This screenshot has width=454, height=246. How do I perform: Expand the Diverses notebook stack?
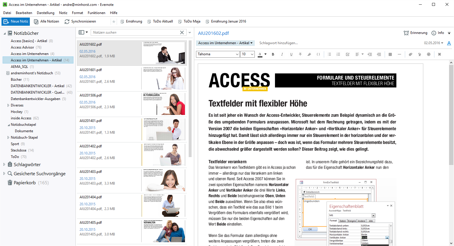click(x=8, y=105)
